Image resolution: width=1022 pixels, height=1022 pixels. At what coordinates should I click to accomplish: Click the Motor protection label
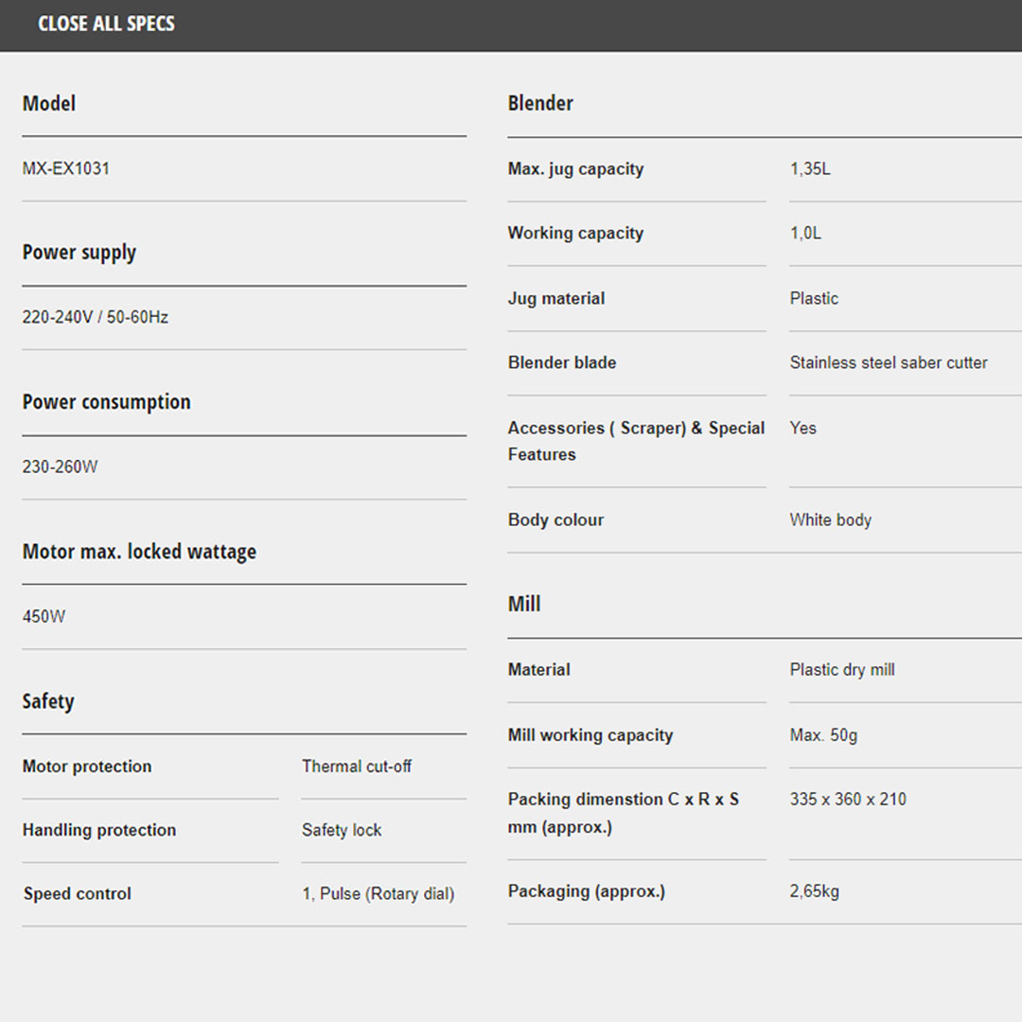tap(87, 766)
